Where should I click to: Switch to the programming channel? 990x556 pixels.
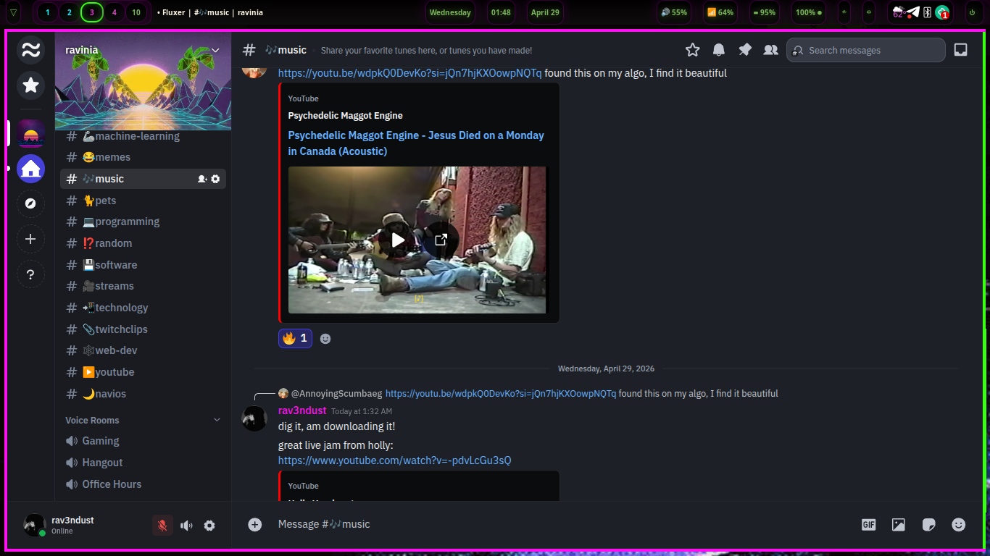pyautogui.click(x=127, y=222)
